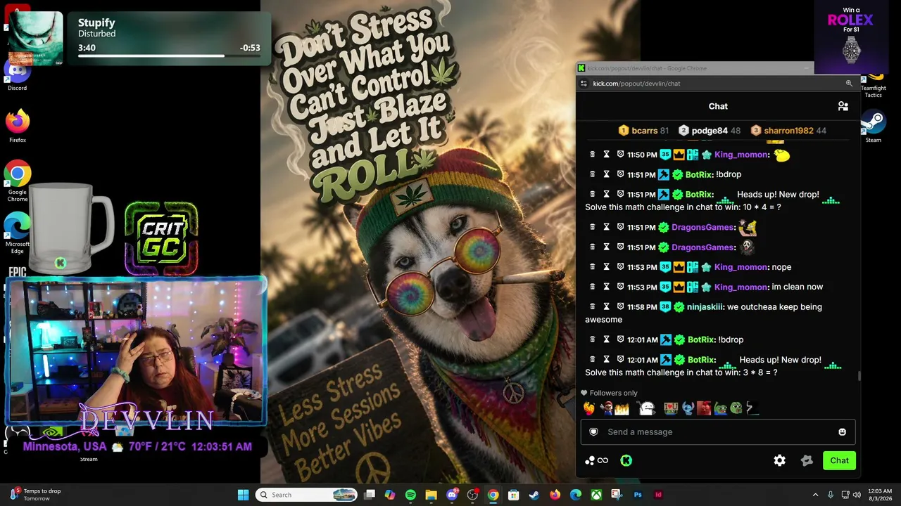The height and width of the screenshot is (506, 901).
Task: Open Google Chrome desktop shortcut
Action: coord(18,181)
